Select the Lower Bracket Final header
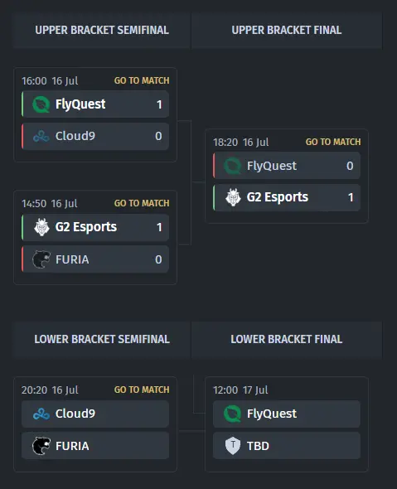Viewport: 397px width, 489px height. 287,339
